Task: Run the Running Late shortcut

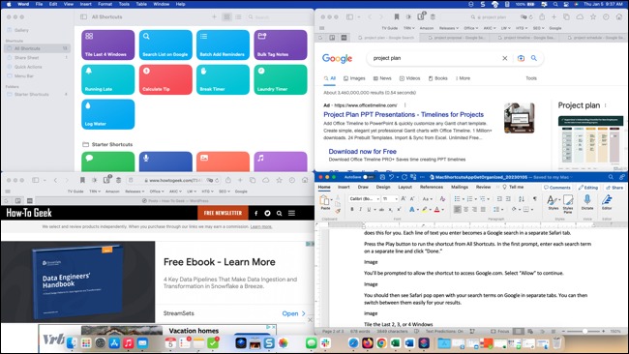Action: [x=108, y=79]
